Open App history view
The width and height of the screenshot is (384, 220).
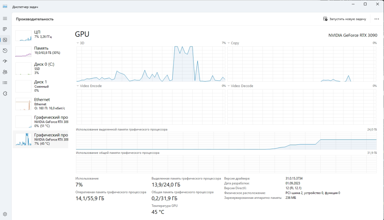pyautogui.click(x=5, y=51)
